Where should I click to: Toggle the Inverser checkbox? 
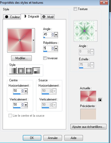coord(45,58)
